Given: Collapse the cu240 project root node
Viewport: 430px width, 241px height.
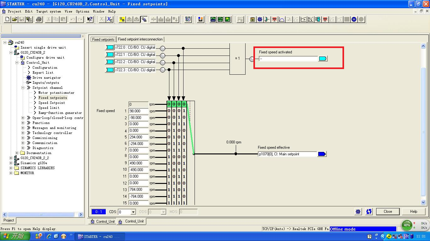Looking at the screenshot, I should tap(5, 42).
